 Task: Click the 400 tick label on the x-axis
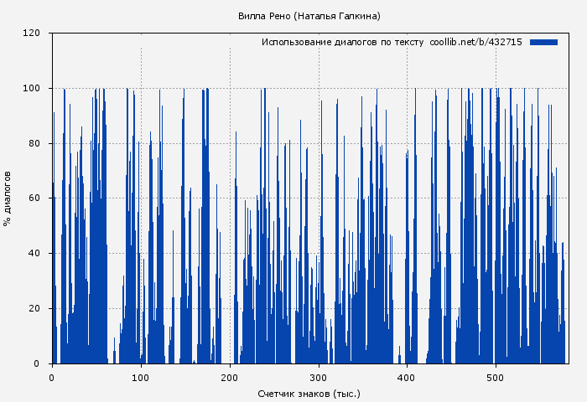click(407, 377)
